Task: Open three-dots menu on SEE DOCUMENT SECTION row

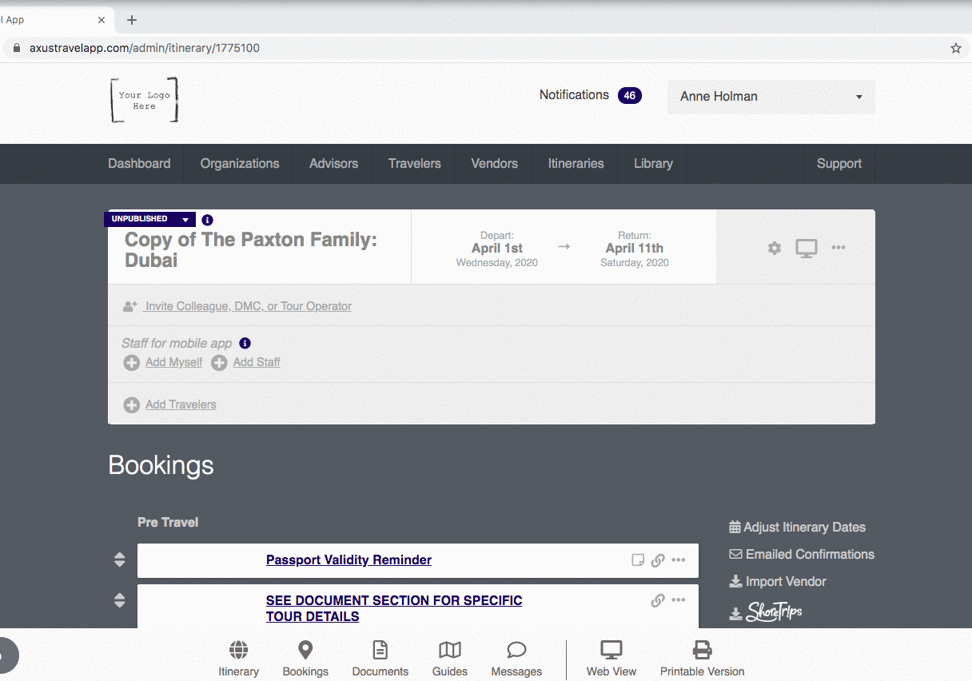Action: point(679,600)
